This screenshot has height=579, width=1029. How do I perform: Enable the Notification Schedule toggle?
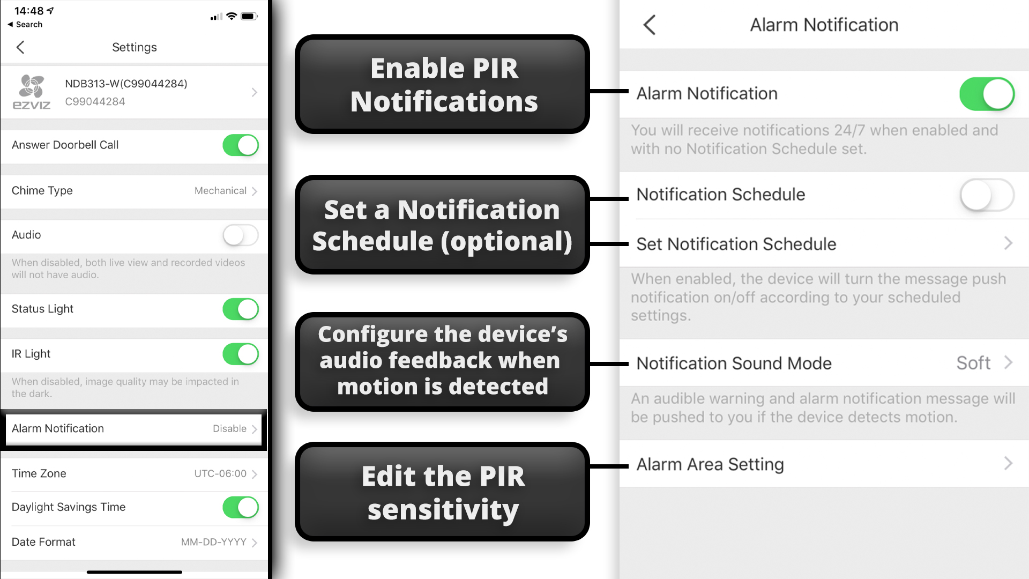[986, 195]
